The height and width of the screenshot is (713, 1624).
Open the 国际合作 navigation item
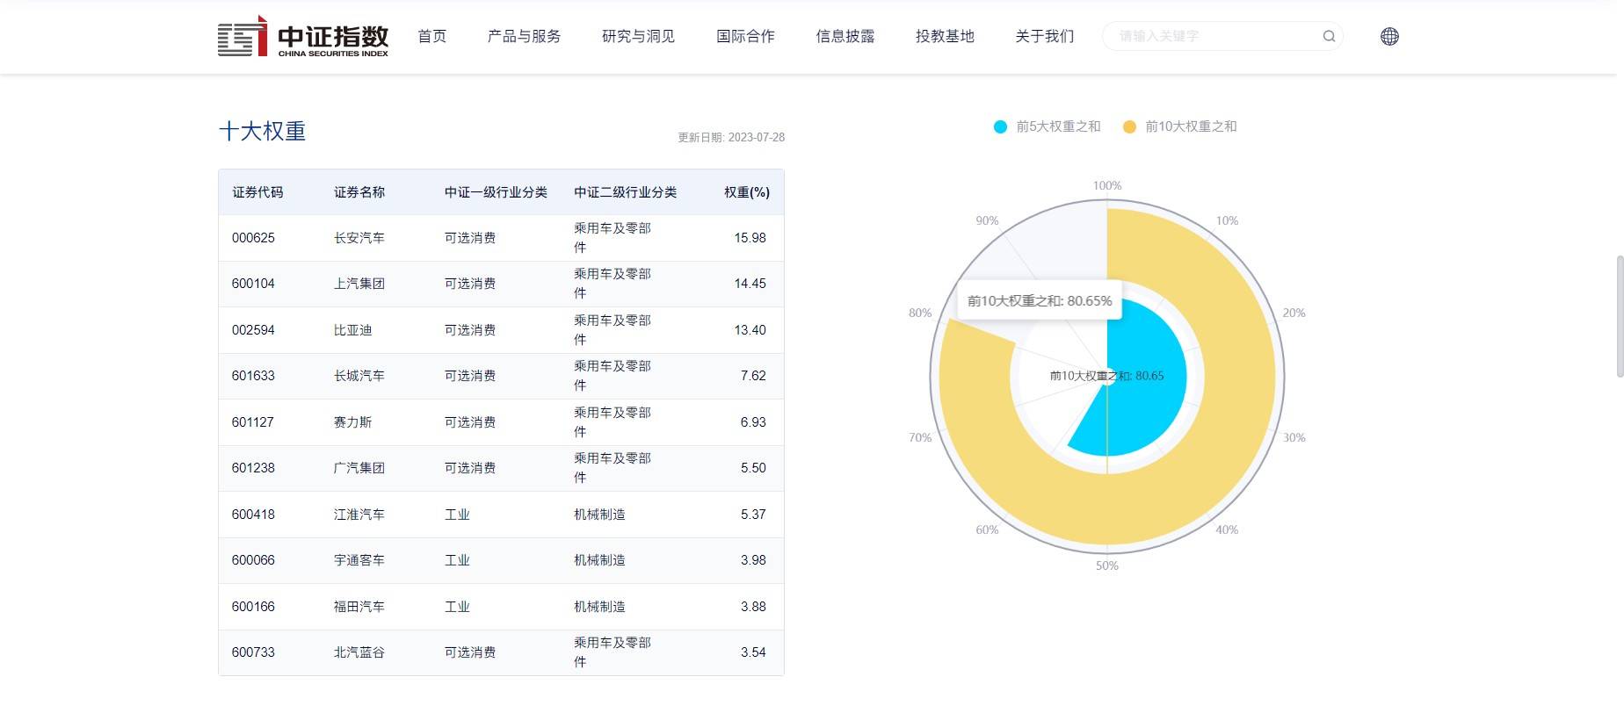(x=745, y=36)
